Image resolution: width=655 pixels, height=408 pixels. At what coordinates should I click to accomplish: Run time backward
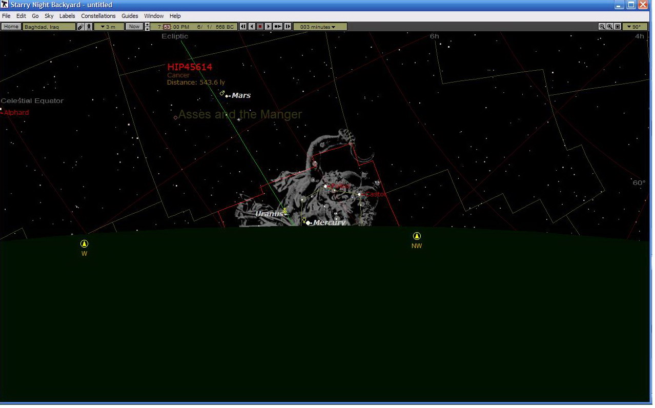pos(252,27)
